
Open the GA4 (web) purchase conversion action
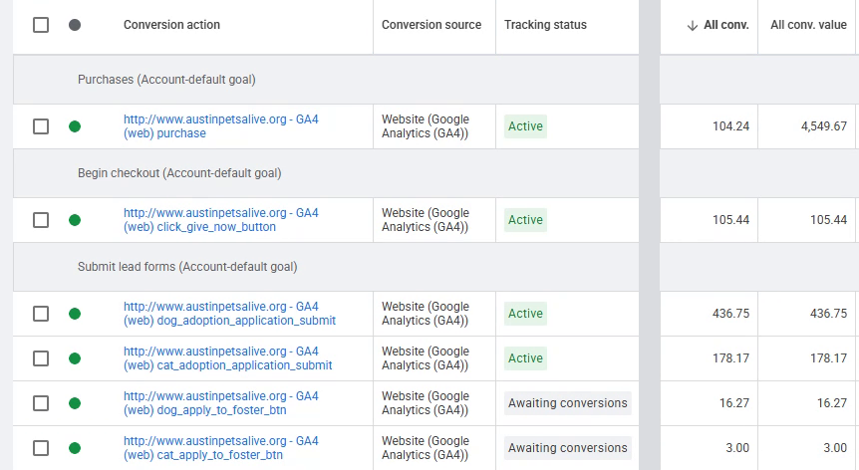point(221,126)
